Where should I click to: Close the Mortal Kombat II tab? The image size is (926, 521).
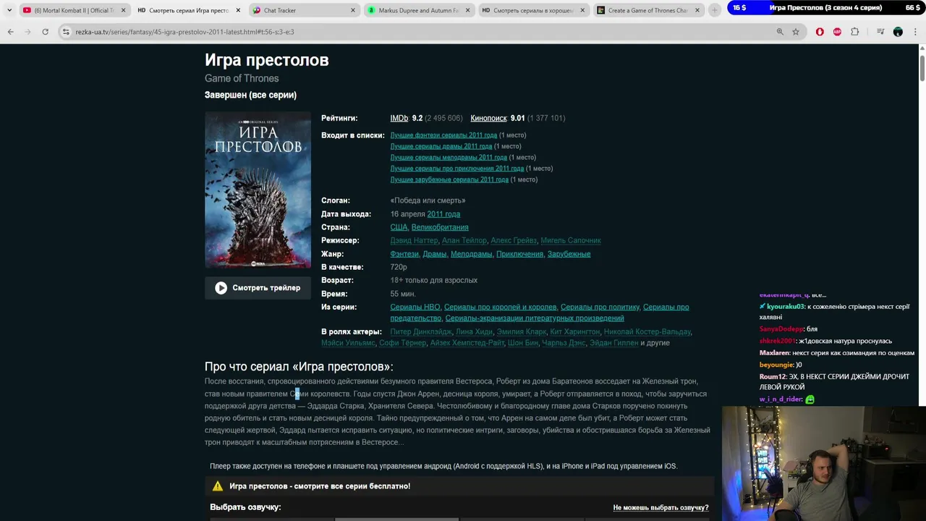coord(123,10)
